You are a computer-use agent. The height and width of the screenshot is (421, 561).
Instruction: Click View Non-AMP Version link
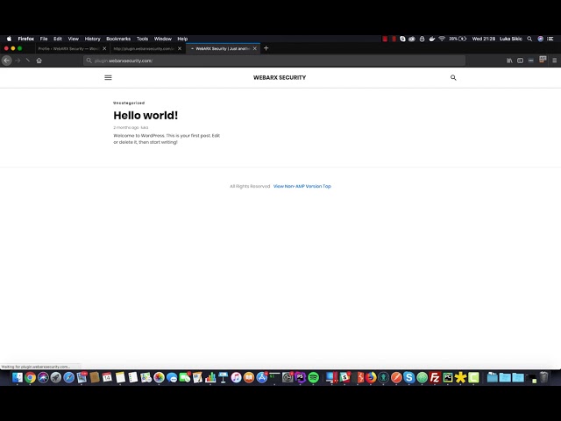point(297,186)
